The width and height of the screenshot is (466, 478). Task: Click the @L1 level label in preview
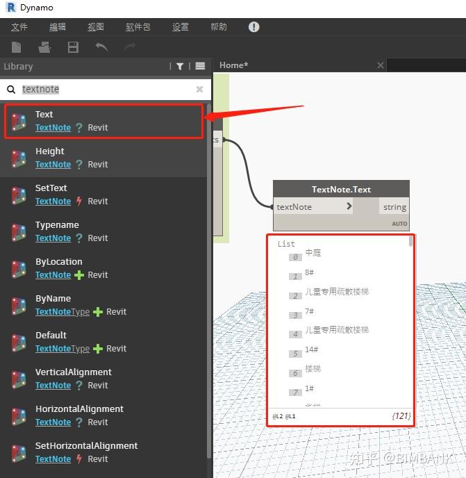pos(290,416)
